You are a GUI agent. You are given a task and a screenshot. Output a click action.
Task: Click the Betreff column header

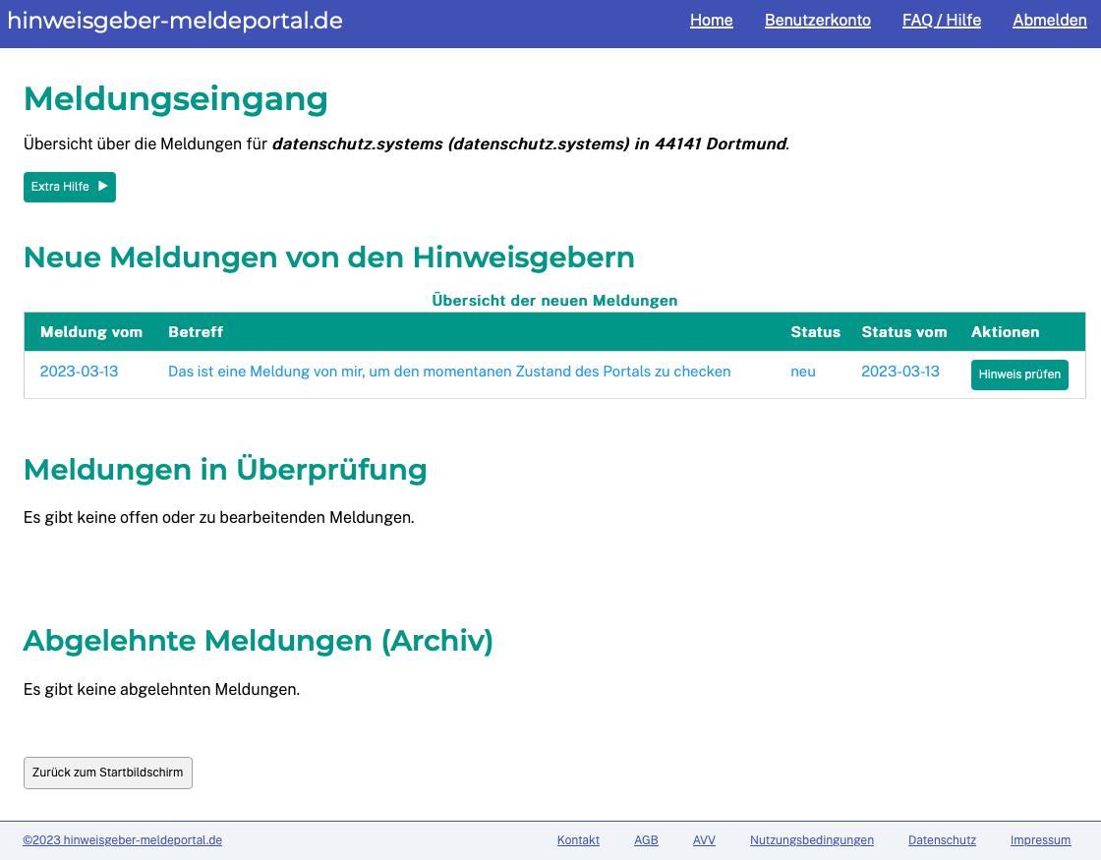pos(196,332)
